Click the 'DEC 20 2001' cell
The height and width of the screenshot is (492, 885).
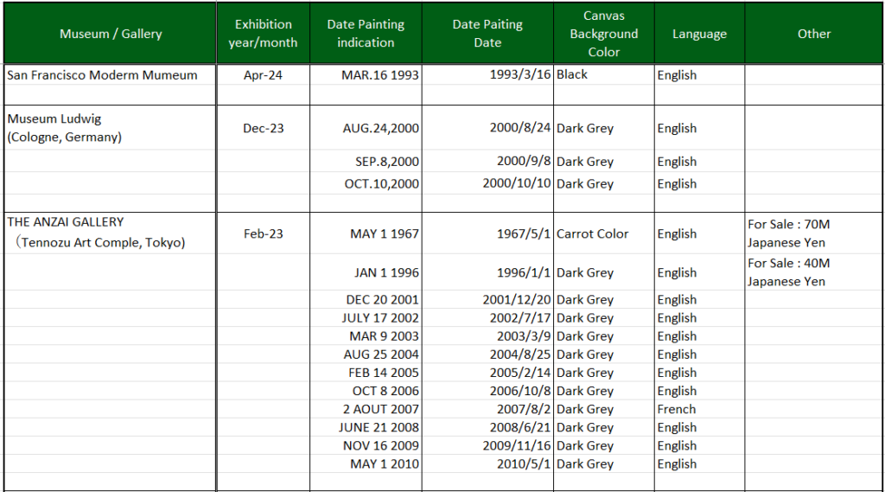pyautogui.click(x=366, y=299)
